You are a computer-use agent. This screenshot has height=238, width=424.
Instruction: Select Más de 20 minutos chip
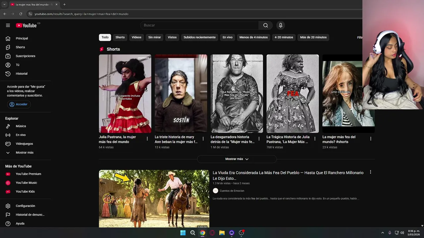tap(313, 37)
